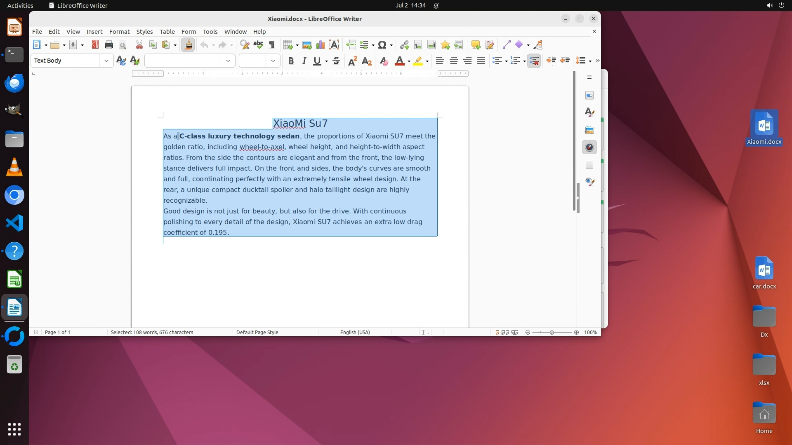Screen dimensions: 792x445
Task: Open the Tools menu
Action: tap(210, 32)
